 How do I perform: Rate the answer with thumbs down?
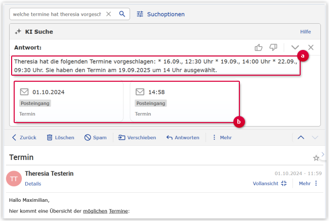coord(273,47)
